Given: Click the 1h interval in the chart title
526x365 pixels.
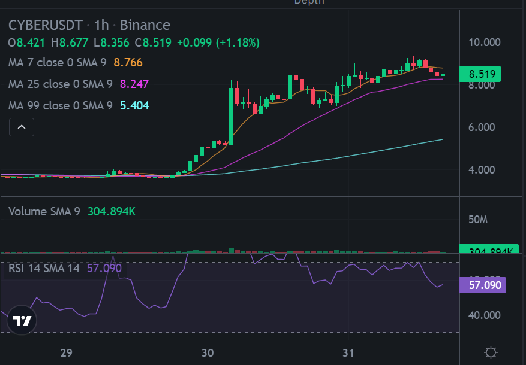Looking at the screenshot, I should (101, 25).
